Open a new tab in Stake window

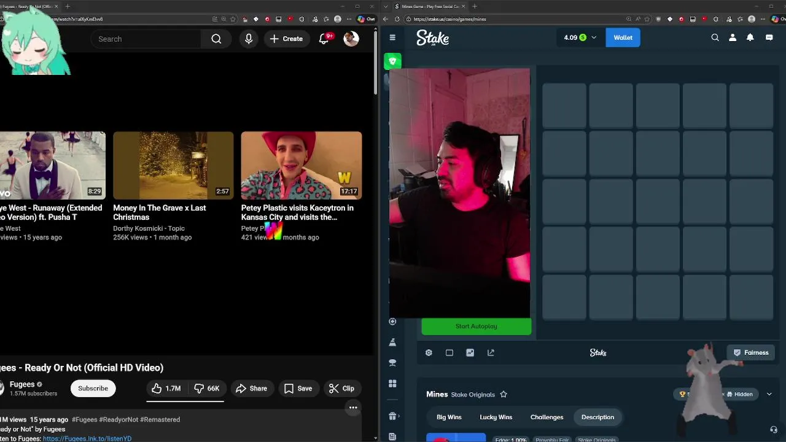point(475,6)
